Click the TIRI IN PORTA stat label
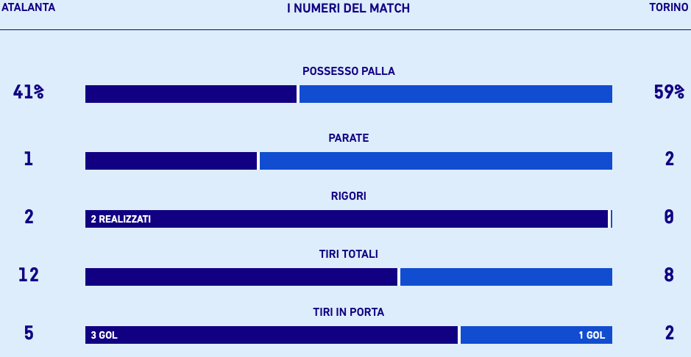691x357 pixels. click(x=349, y=312)
